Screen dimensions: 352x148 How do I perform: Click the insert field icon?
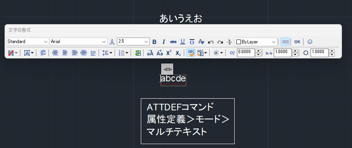coord(138,53)
